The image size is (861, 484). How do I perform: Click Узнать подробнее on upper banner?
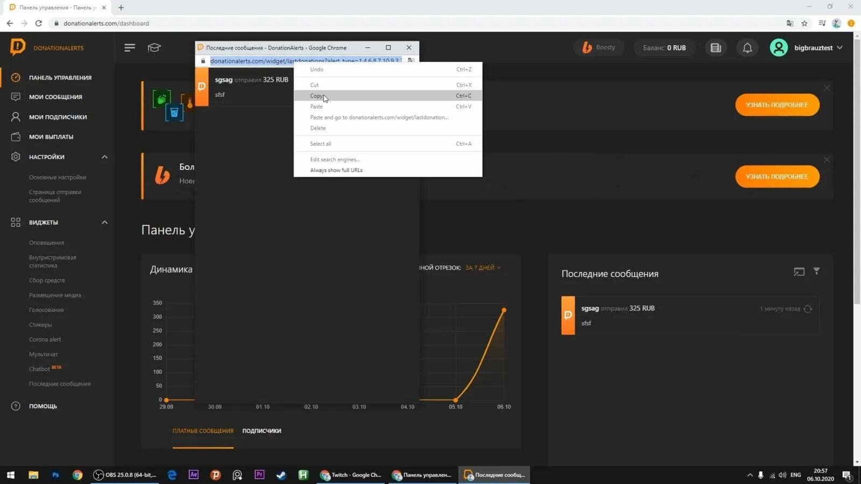pos(777,105)
